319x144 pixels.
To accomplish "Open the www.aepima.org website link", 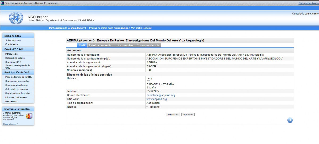I will pyautogui.click(x=157, y=99).
